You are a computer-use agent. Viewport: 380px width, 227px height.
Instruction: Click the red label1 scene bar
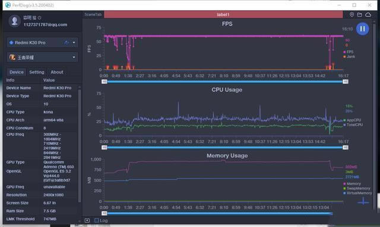click(223, 14)
